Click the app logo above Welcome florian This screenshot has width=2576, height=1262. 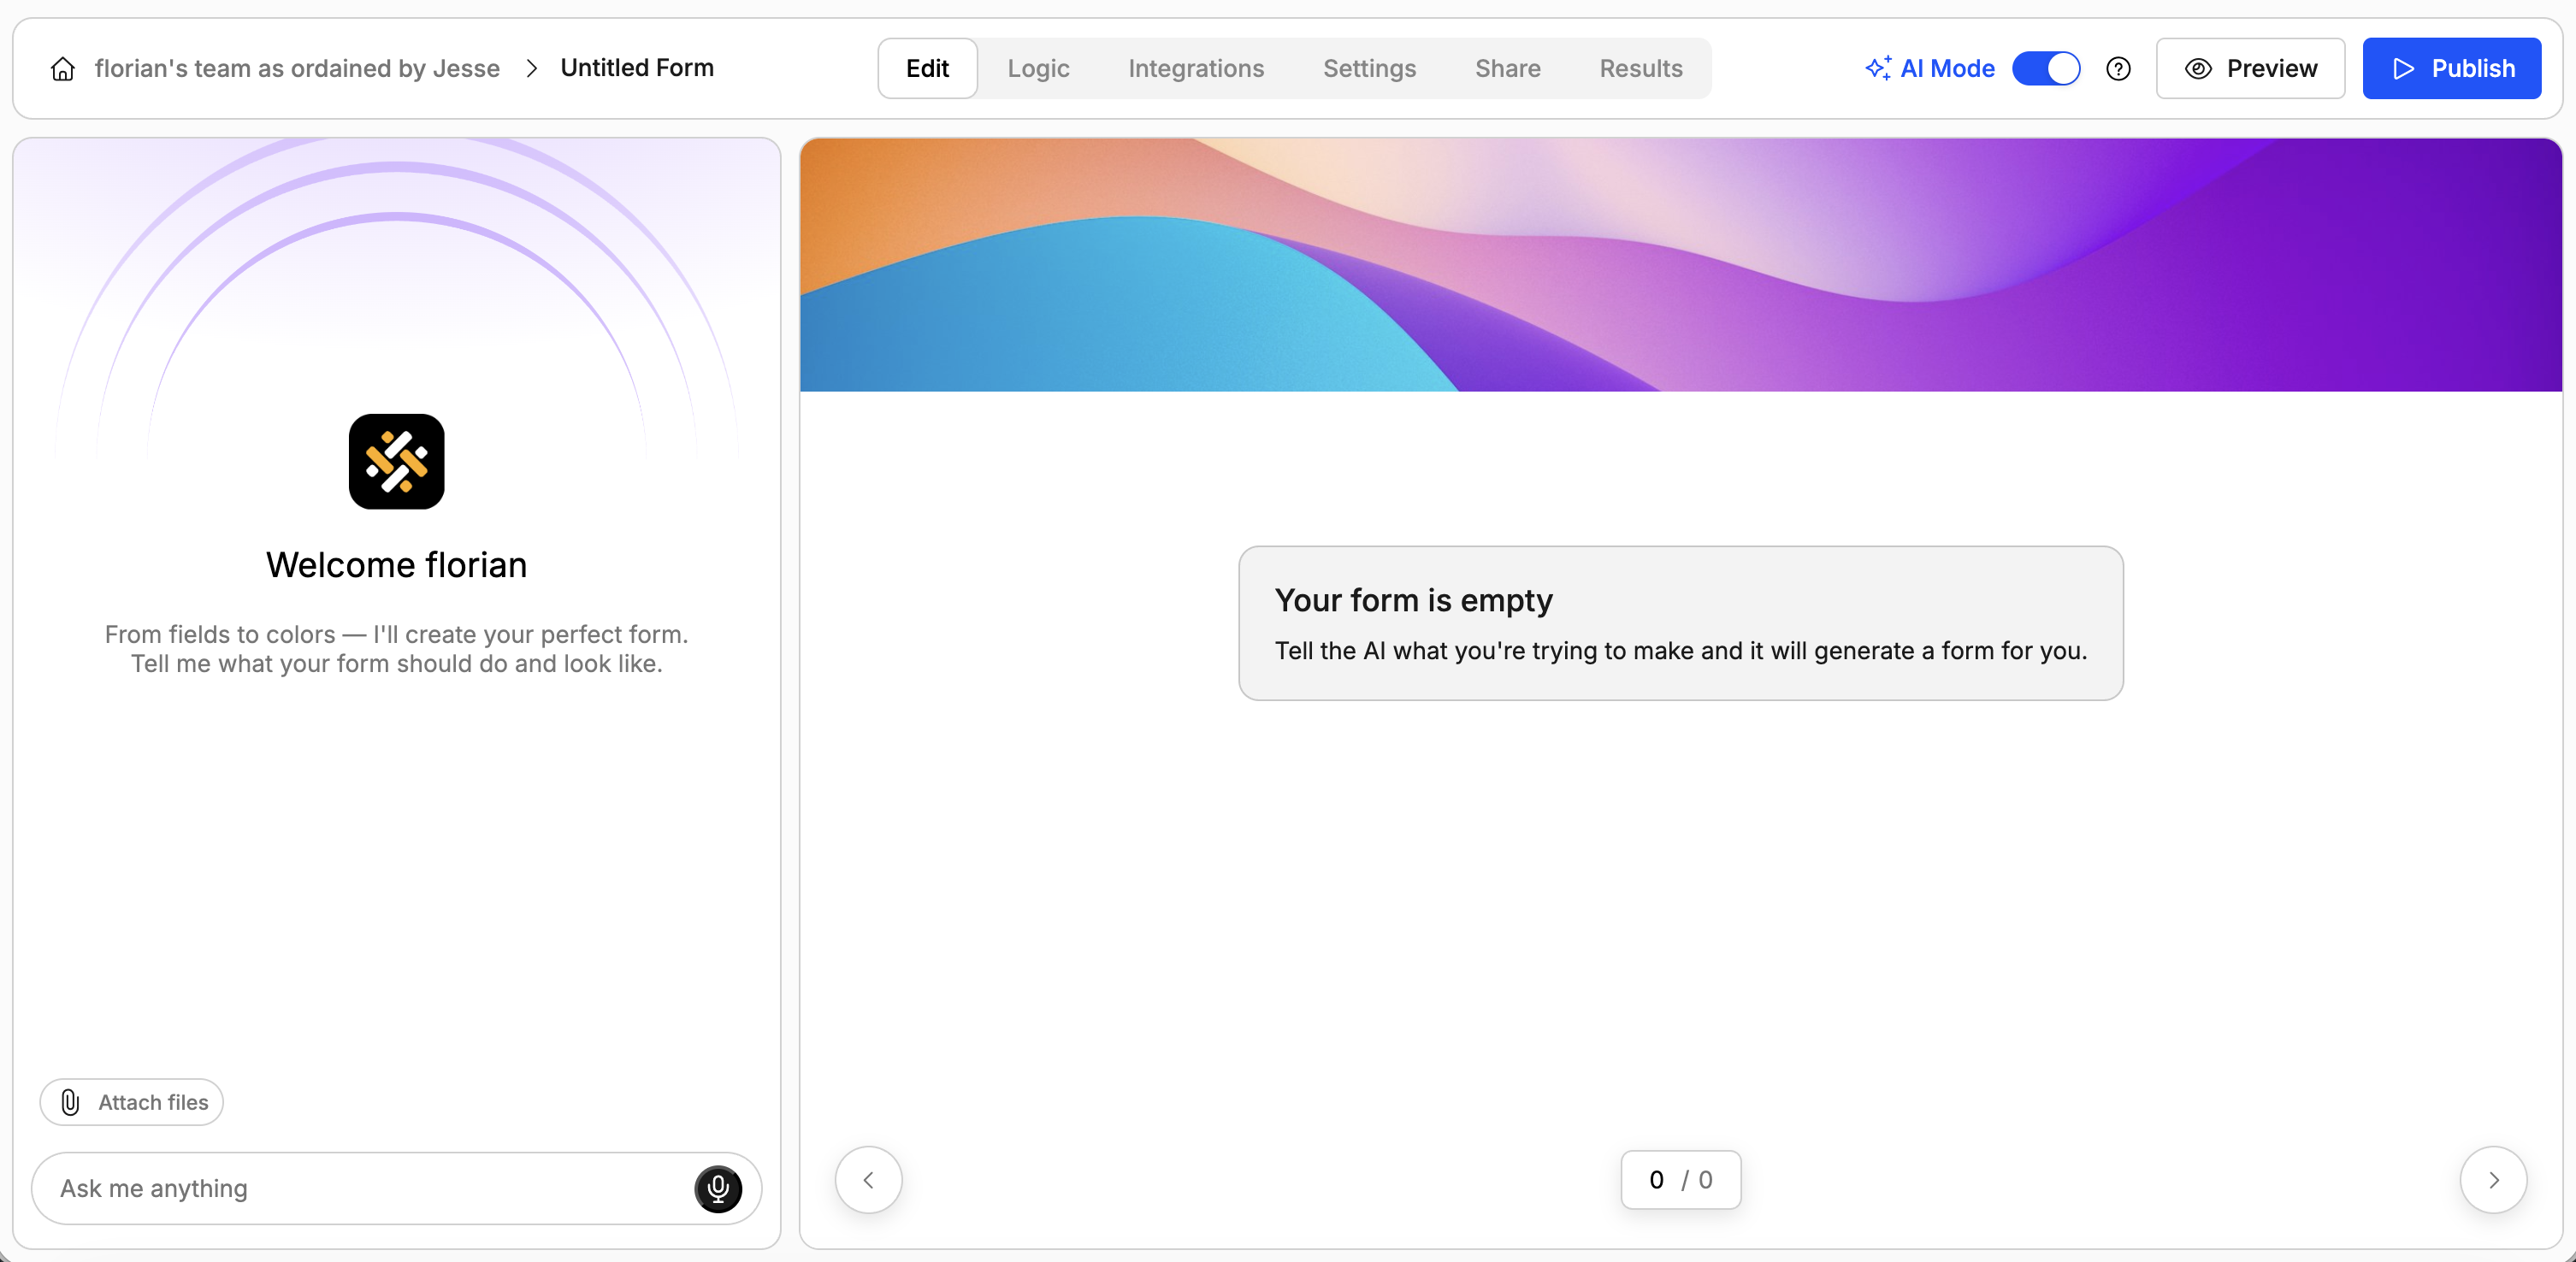pyautogui.click(x=395, y=461)
